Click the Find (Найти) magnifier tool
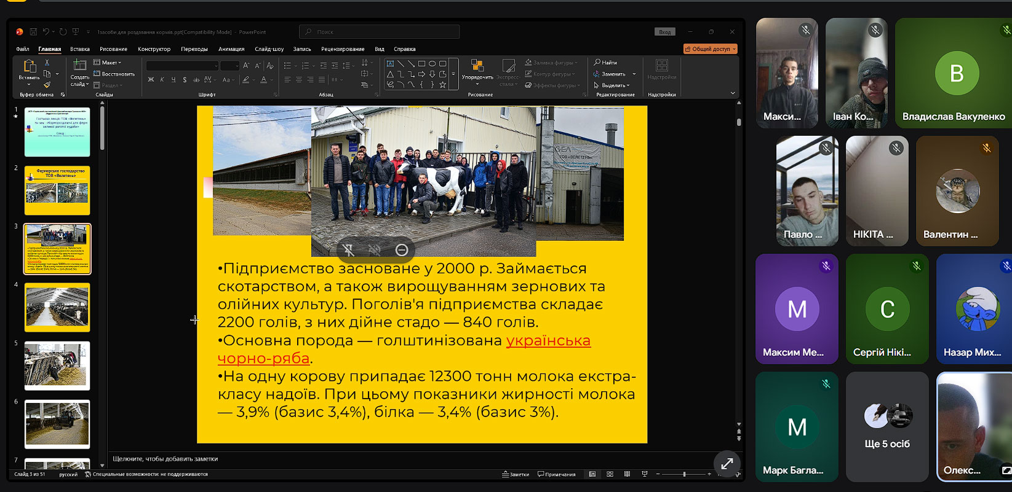Viewport: 1012px width, 492px height. [x=605, y=63]
